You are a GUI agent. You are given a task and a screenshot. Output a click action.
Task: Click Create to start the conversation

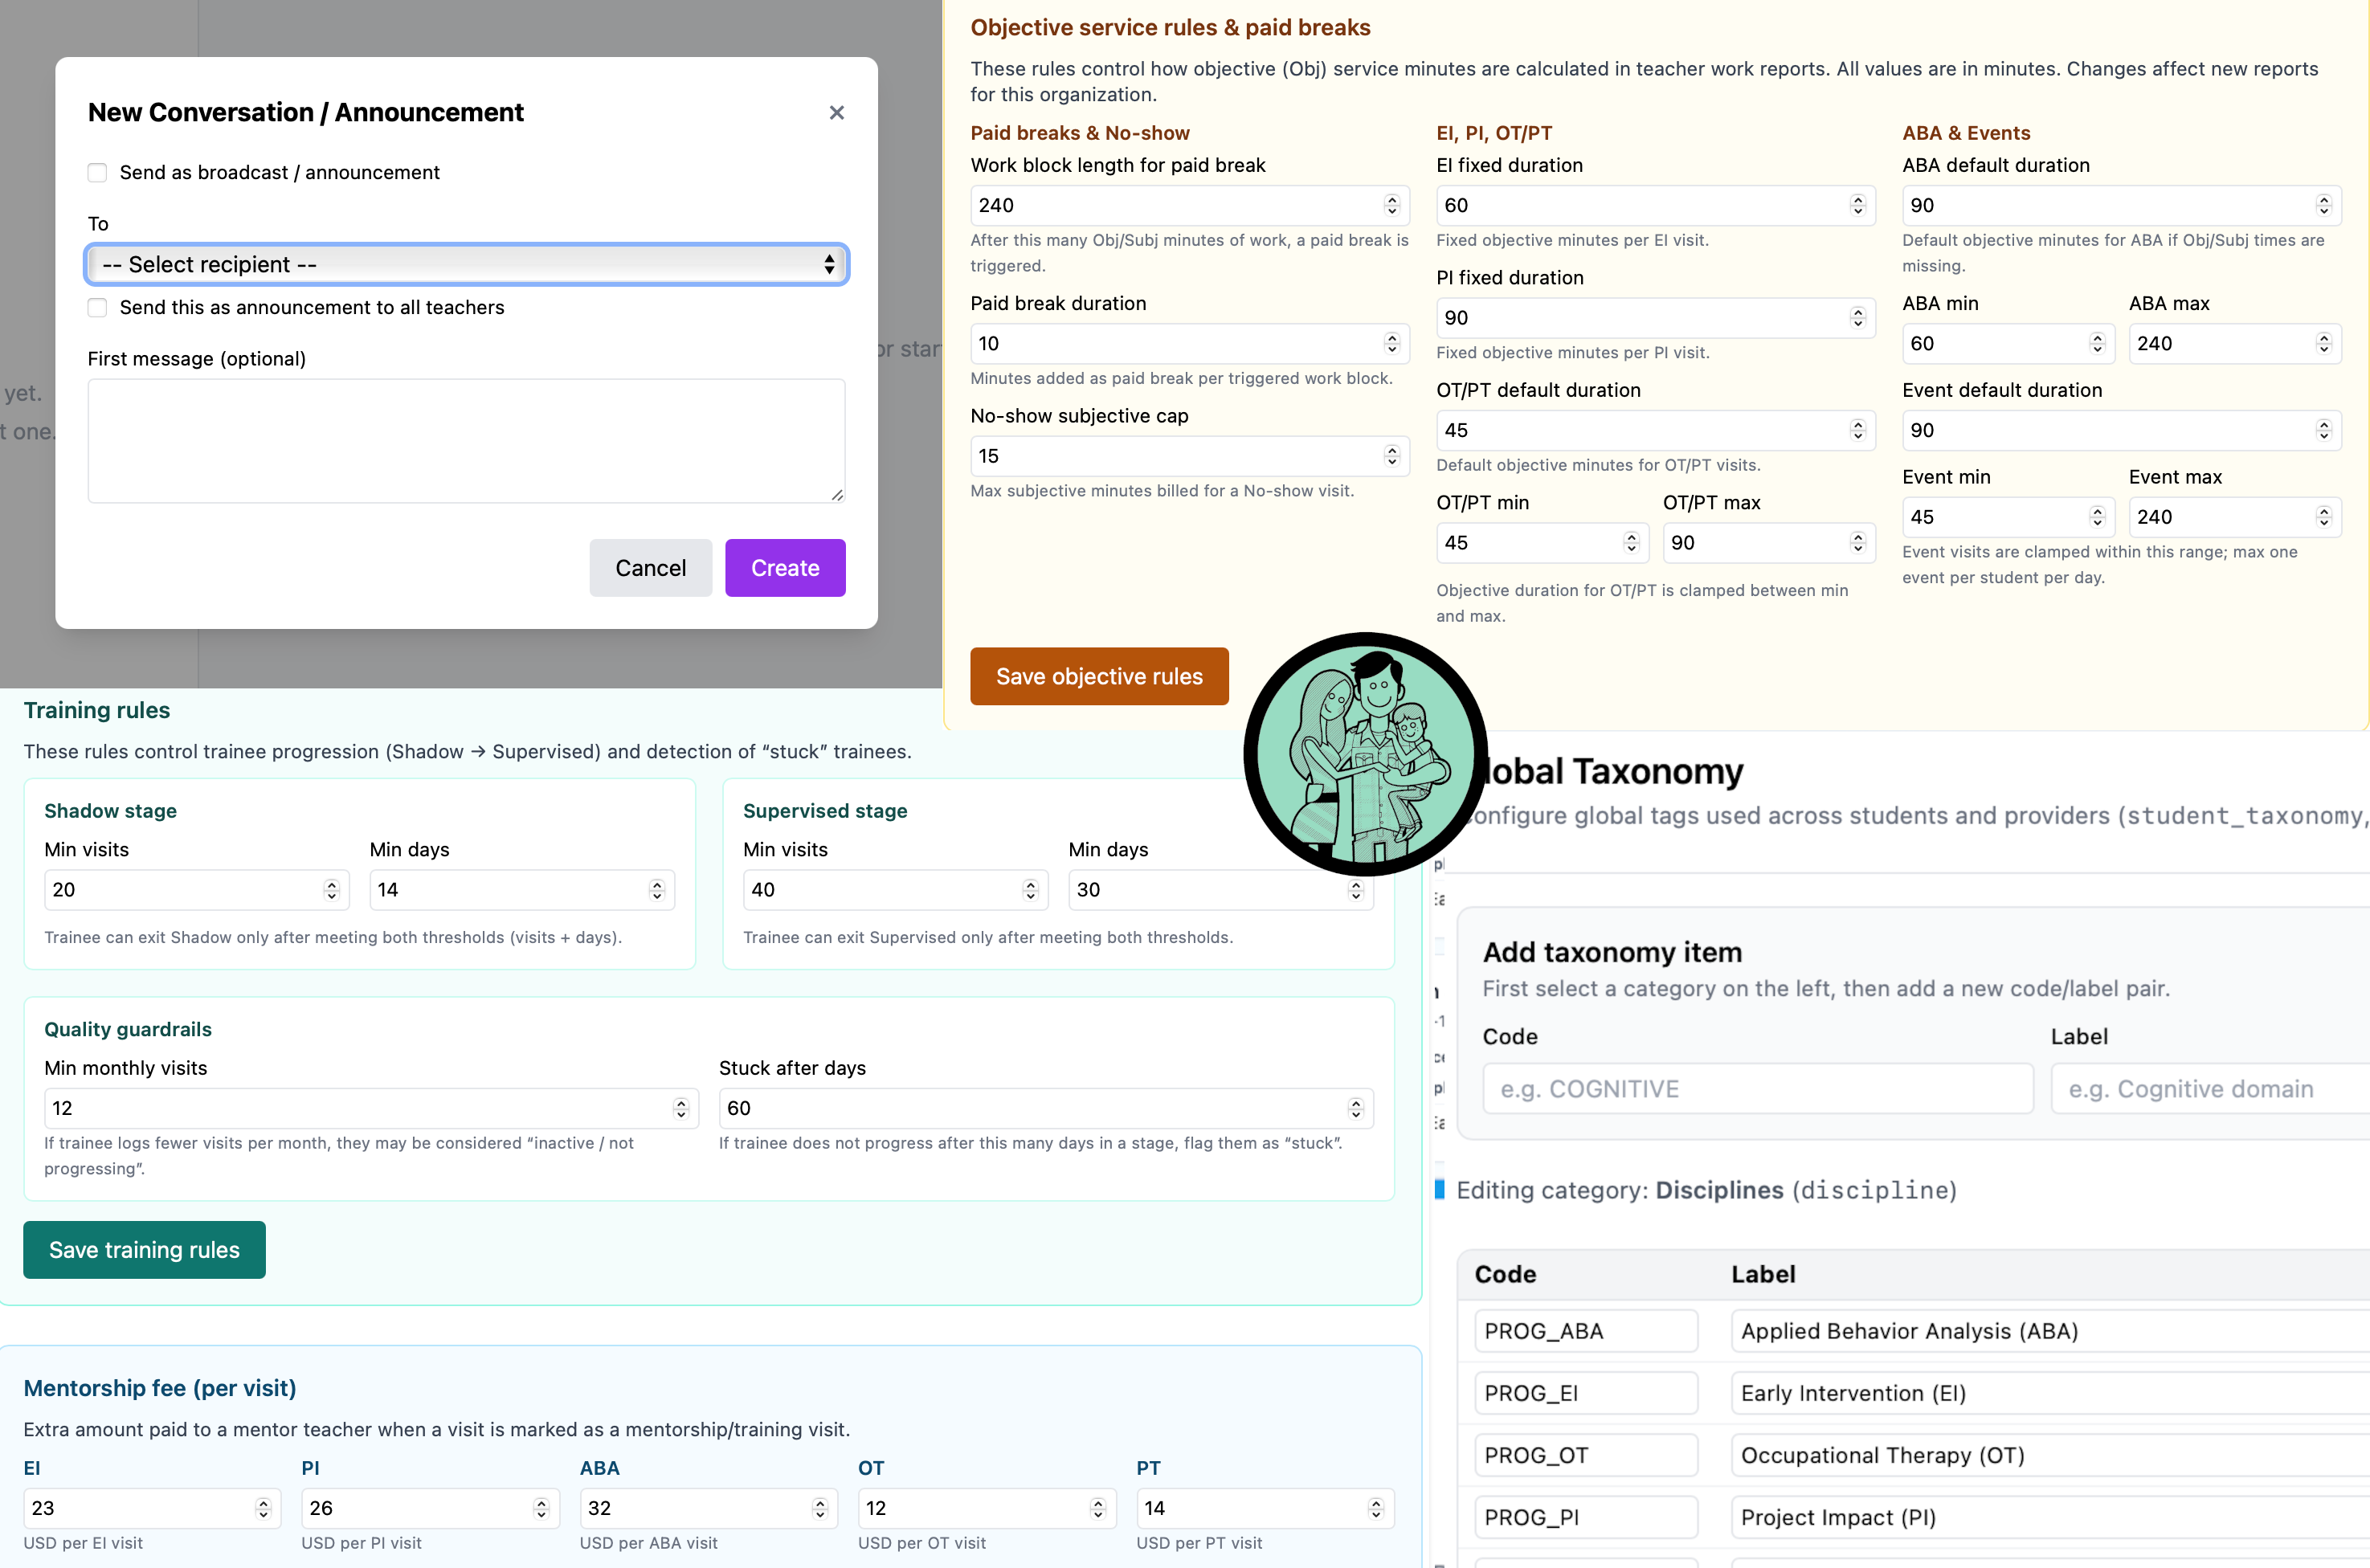pos(785,567)
